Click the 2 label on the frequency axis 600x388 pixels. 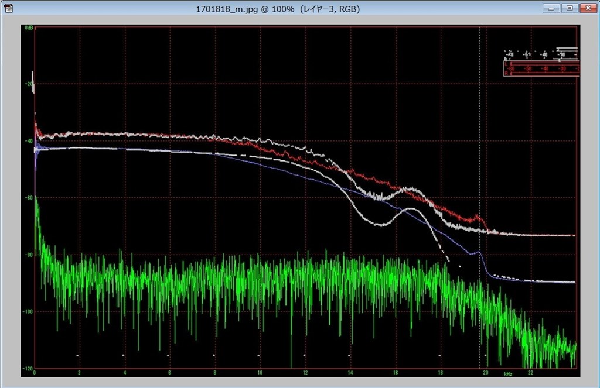79,373
